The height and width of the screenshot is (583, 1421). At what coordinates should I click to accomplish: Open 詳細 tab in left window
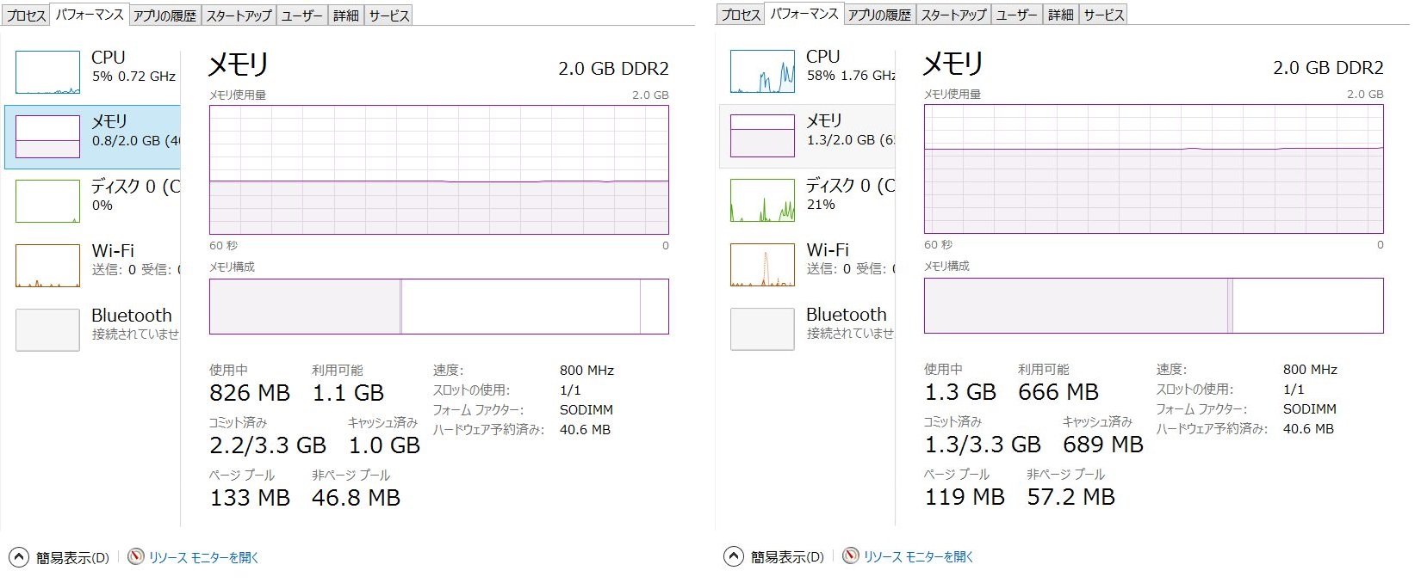345,15
